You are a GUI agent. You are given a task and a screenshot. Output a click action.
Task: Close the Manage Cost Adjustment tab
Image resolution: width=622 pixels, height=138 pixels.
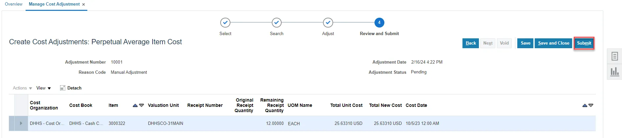[83, 5]
